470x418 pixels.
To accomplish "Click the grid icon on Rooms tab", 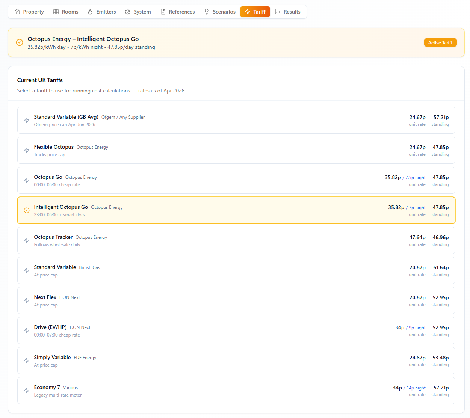I will (x=56, y=12).
